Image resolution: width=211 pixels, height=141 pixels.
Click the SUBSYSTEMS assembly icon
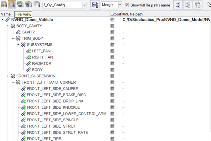pos(23,45)
